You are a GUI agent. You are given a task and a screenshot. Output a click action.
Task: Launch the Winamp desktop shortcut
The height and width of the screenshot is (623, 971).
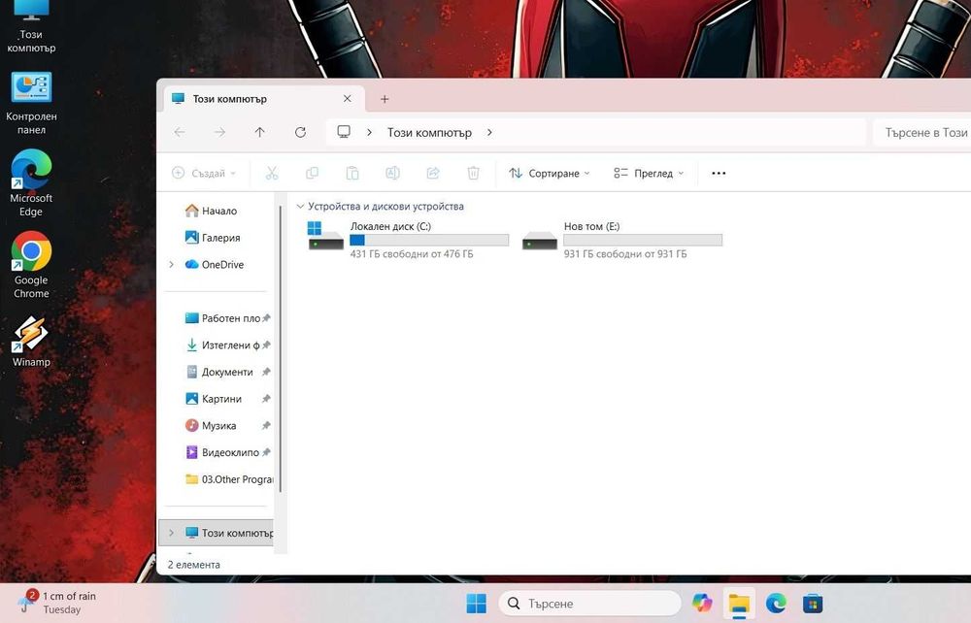(x=31, y=342)
